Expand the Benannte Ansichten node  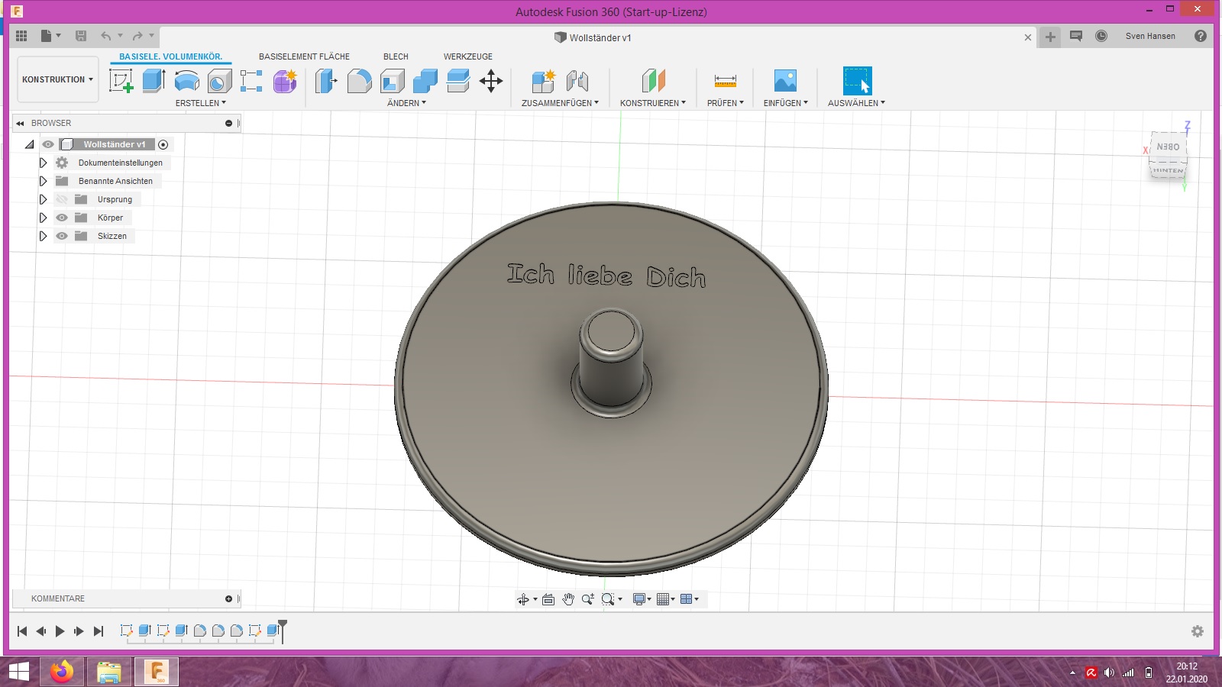(x=43, y=181)
